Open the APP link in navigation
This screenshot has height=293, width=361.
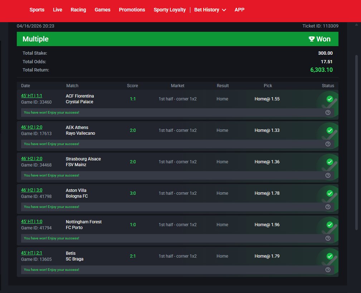click(239, 10)
